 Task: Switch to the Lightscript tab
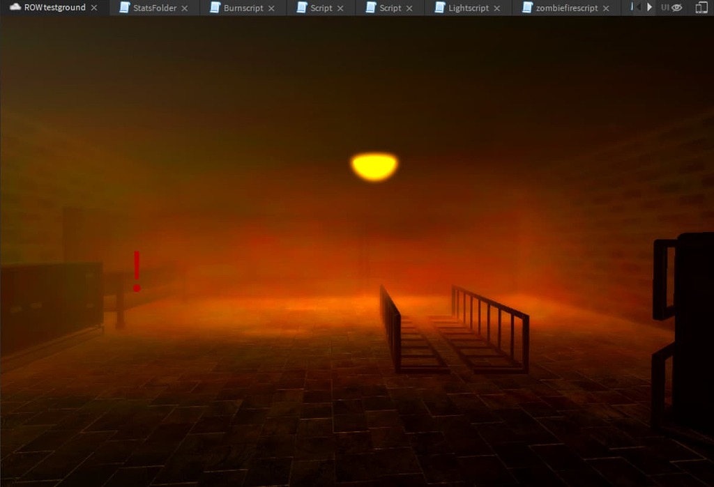click(467, 8)
